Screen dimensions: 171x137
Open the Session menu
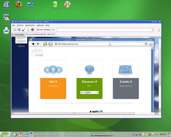(x=20, y=25)
